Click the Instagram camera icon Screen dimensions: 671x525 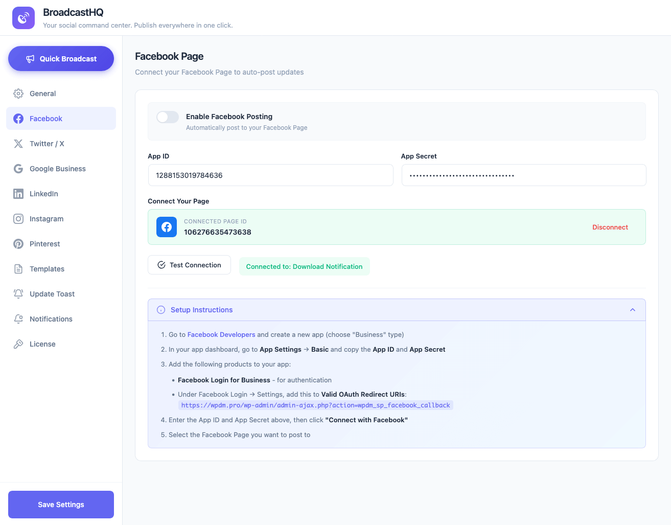pyautogui.click(x=18, y=219)
